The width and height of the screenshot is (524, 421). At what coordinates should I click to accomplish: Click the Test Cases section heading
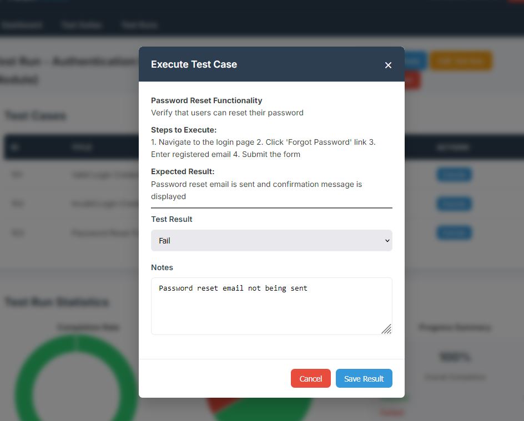(36, 116)
